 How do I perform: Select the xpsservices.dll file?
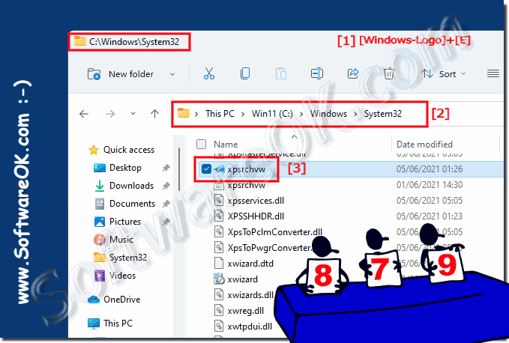pyautogui.click(x=256, y=201)
